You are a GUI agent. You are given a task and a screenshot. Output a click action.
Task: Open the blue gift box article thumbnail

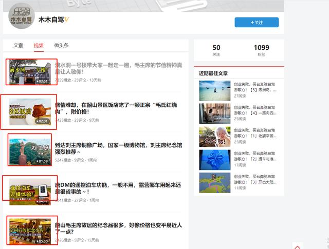pyautogui.click(x=214, y=159)
